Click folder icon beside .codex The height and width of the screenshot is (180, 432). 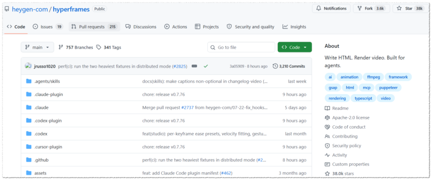click(x=29, y=134)
